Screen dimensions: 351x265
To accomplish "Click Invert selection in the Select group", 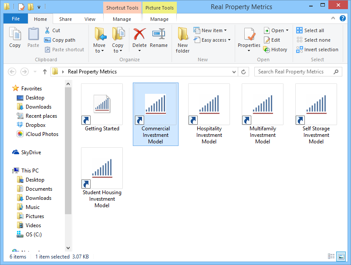I will coord(317,50).
